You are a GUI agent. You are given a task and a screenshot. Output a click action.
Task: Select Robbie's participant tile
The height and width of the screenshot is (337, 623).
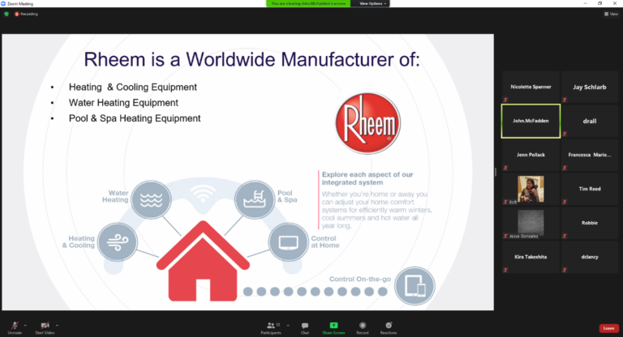click(590, 223)
